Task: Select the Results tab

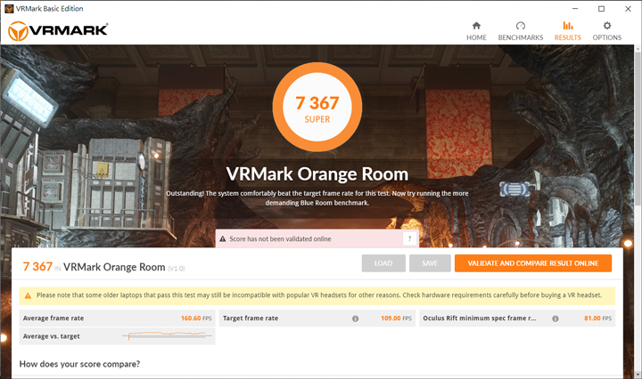Action: pyautogui.click(x=567, y=31)
